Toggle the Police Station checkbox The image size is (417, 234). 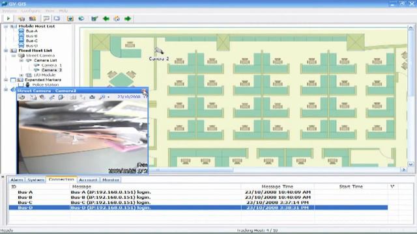click(x=21, y=84)
